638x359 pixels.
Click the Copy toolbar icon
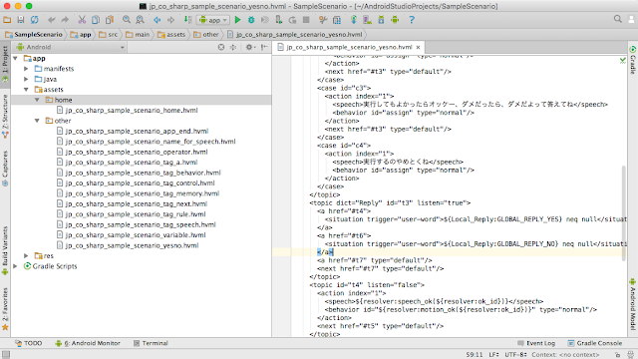[x=96, y=20]
